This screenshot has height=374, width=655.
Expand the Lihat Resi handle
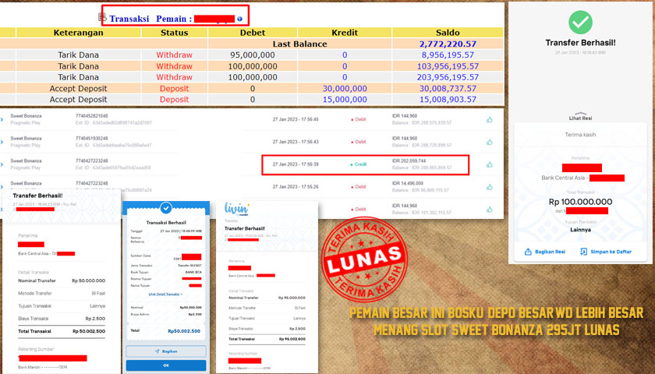click(x=579, y=118)
